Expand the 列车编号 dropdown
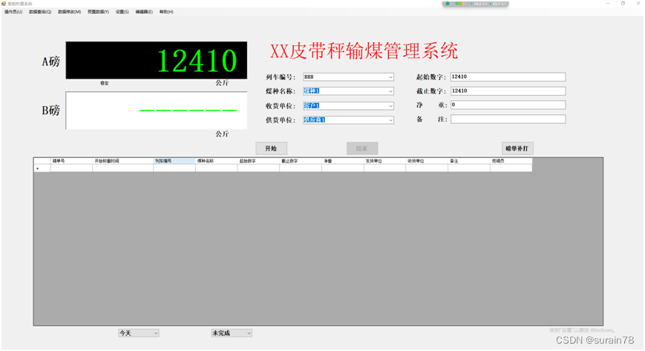 [390, 77]
